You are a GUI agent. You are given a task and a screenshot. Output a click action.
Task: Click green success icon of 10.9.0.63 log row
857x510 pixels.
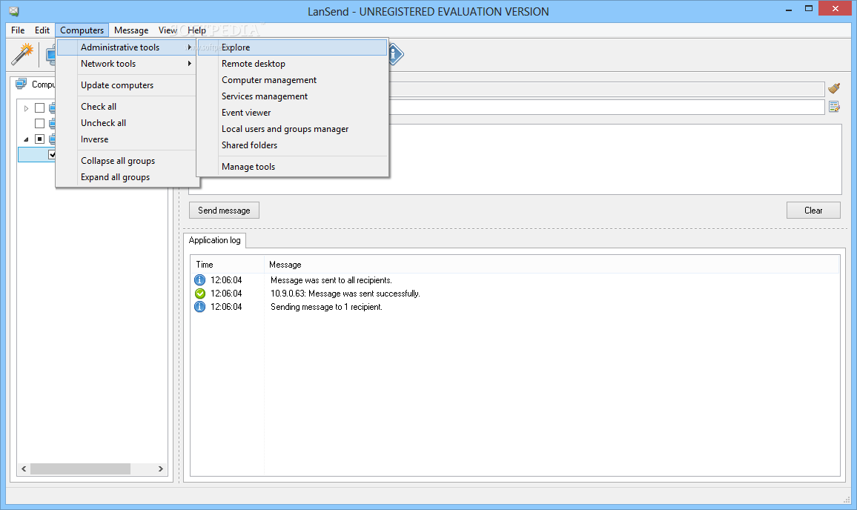coord(200,294)
